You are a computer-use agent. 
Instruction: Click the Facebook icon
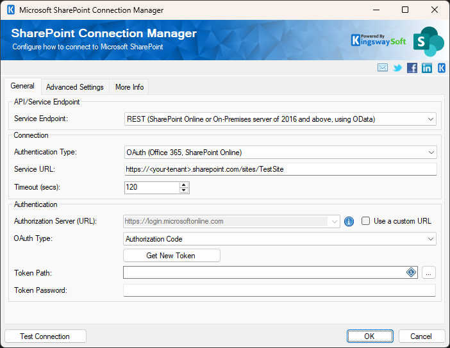tap(412, 68)
